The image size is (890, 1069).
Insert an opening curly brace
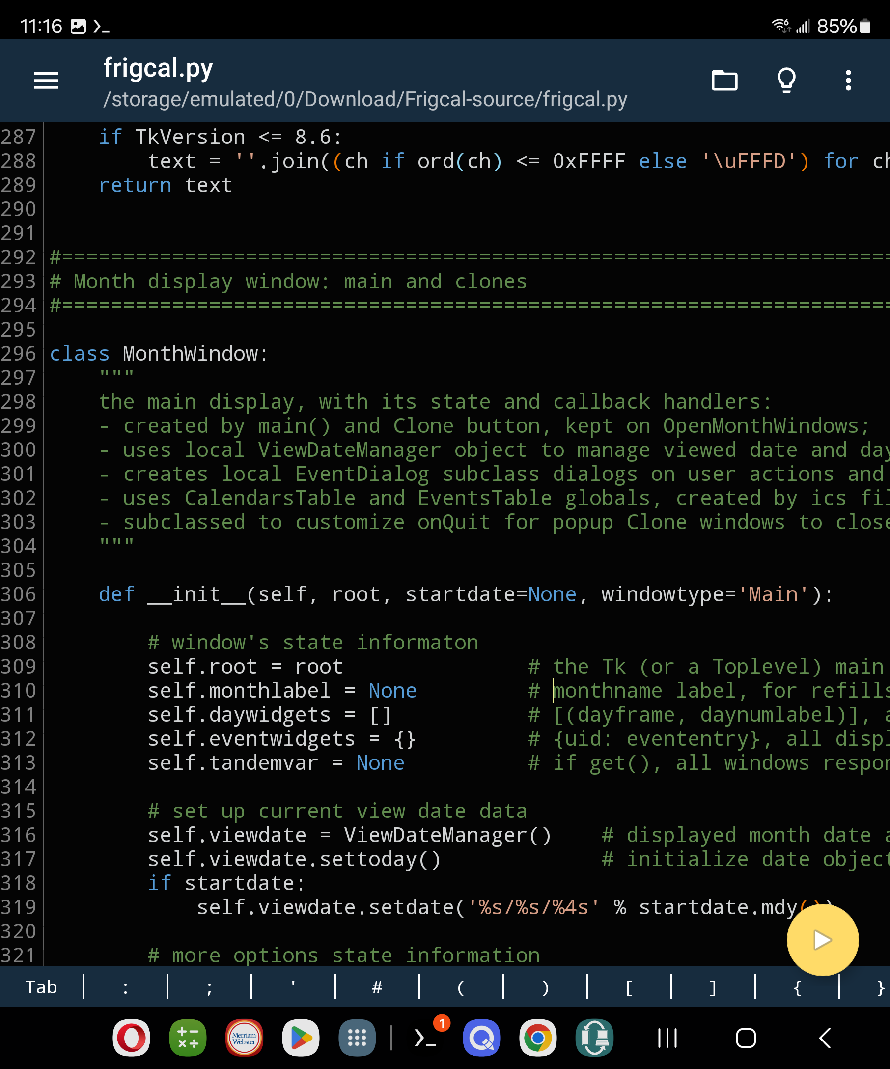pyautogui.click(x=797, y=987)
